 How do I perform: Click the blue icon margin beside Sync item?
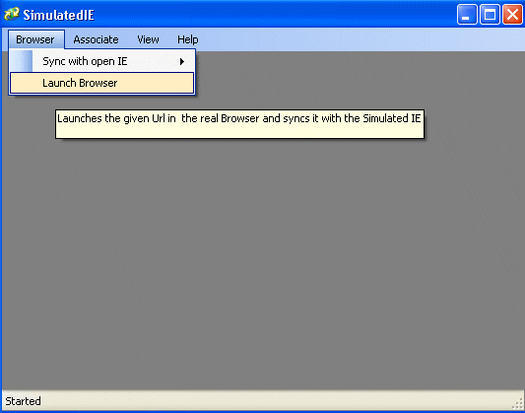(21, 61)
